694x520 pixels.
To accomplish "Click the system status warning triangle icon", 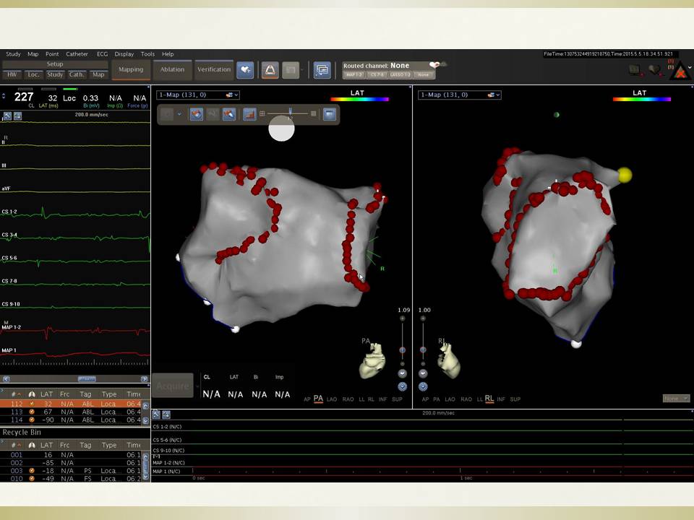I will tap(680, 71).
